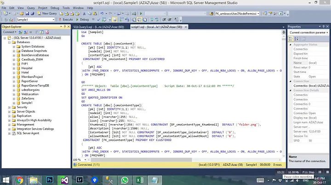This screenshot has width=331, height=185.
Task: Click the Object Explorer disconnect icon
Action: click(26, 32)
